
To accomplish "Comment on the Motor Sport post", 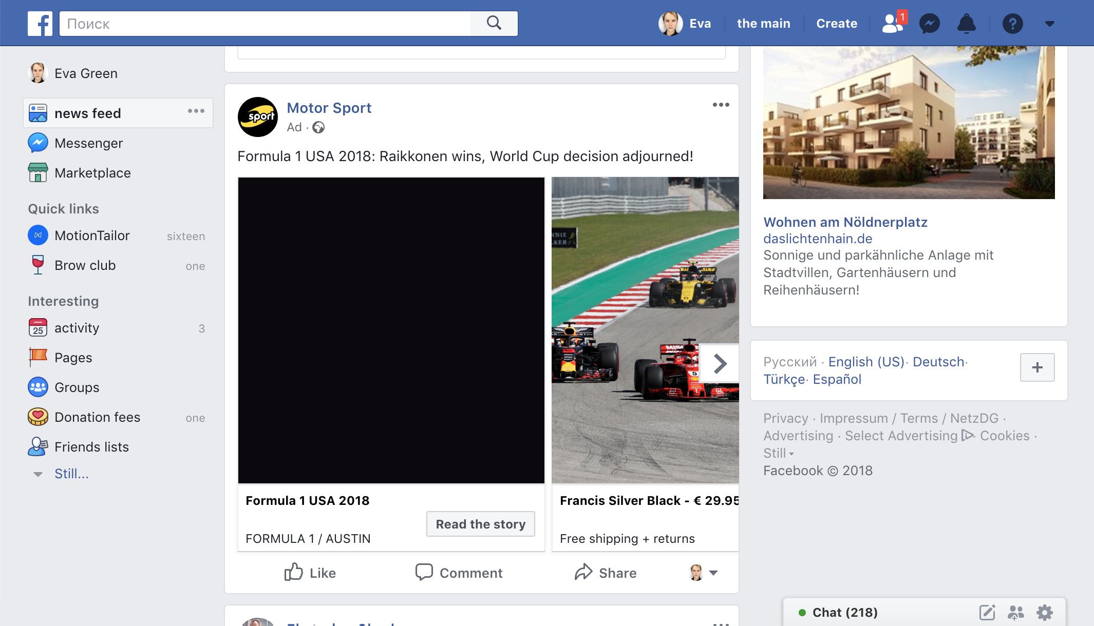I will click(x=459, y=573).
